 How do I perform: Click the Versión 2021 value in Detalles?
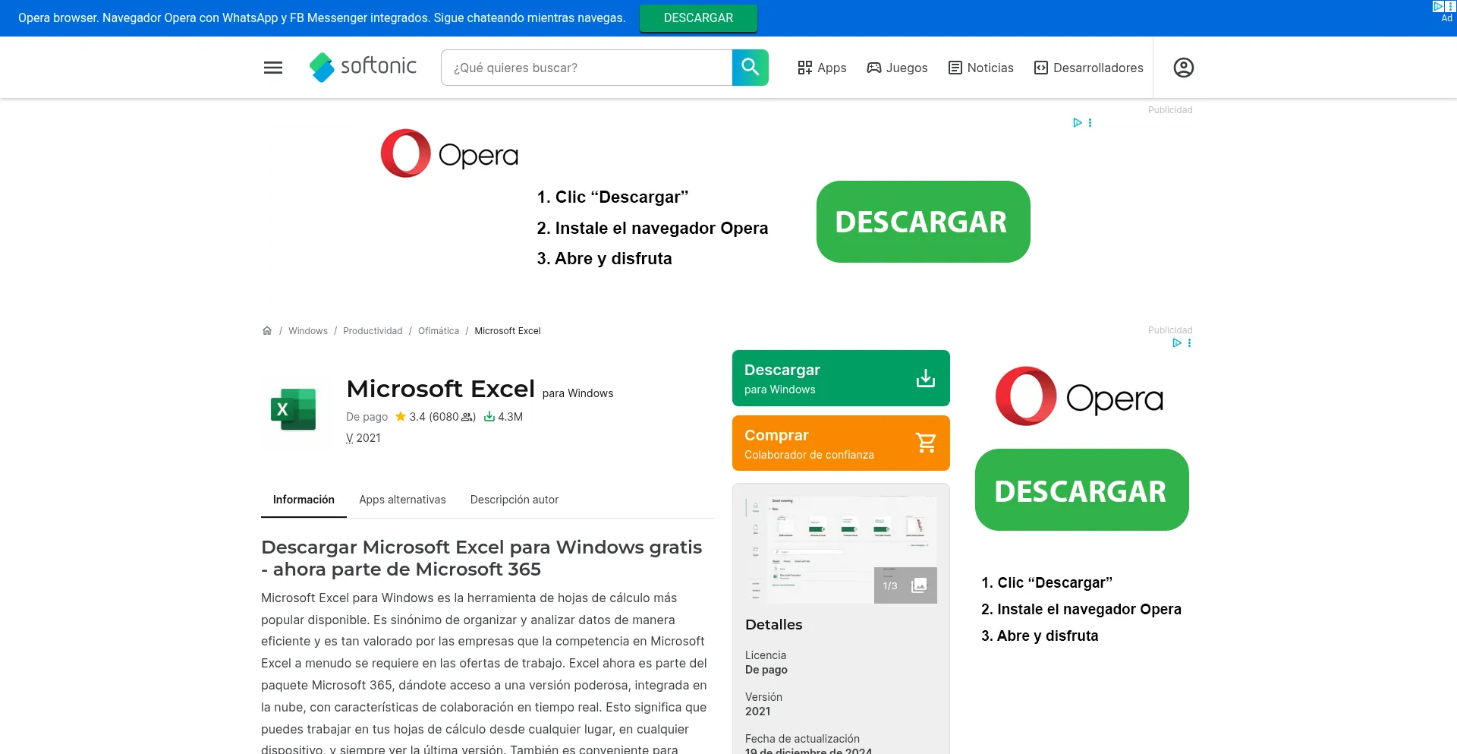point(757,711)
